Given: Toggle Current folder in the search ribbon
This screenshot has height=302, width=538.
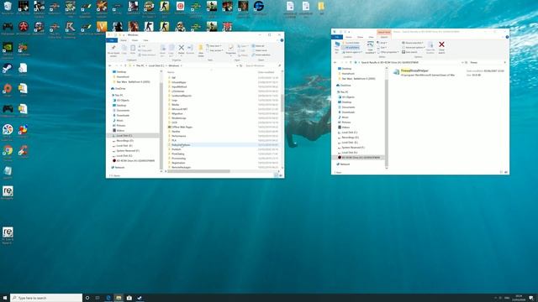Looking at the screenshot, I should tap(351, 43).
